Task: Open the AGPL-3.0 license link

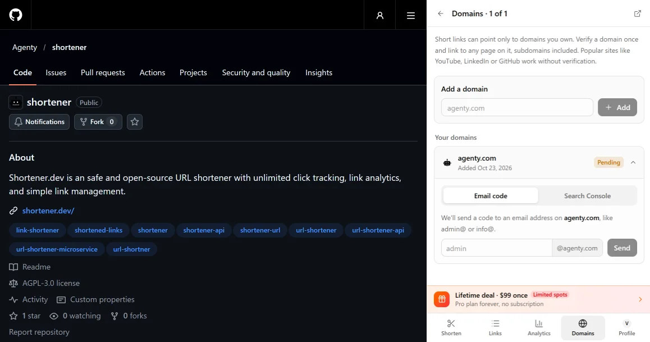Action: click(x=51, y=283)
